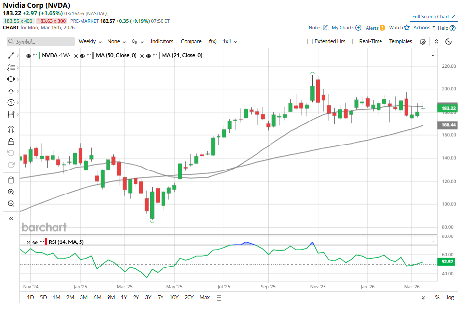This screenshot has height=315, width=461.
Task: Expand the None dropdown in the toolbar
Action: coord(116,42)
